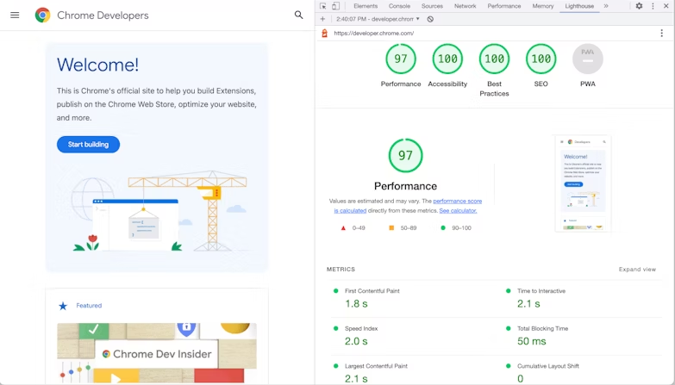The height and width of the screenshot is (385, 675).
Task: Click the 2.0 s Speed Index value
Action: 356,341
